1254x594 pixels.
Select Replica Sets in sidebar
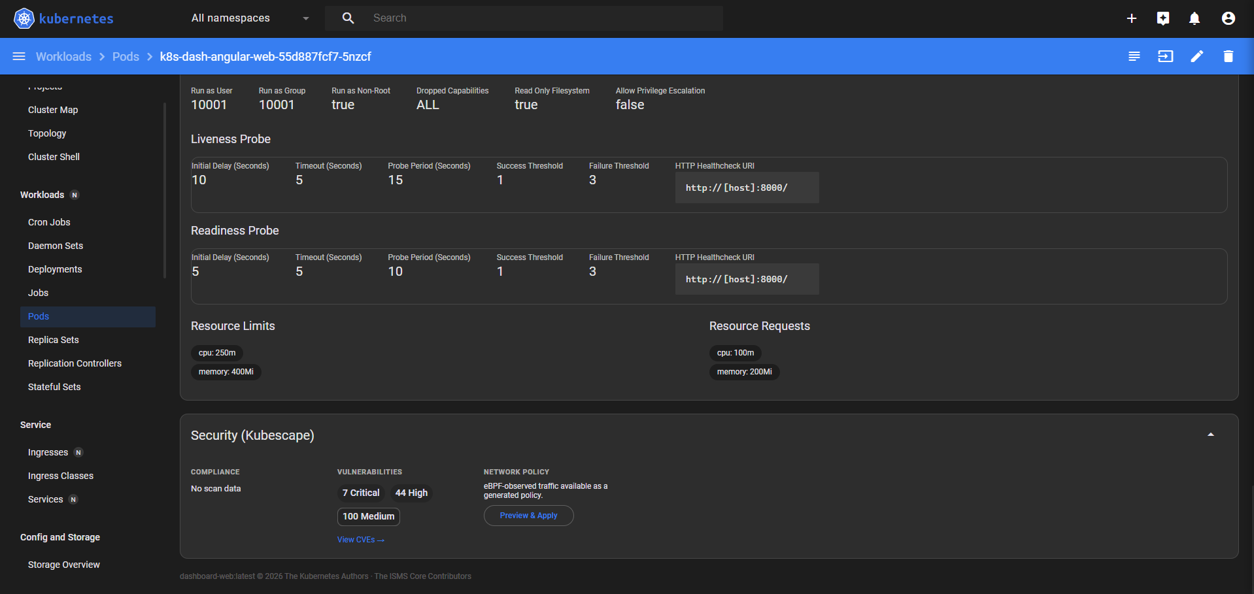[54, 340]
